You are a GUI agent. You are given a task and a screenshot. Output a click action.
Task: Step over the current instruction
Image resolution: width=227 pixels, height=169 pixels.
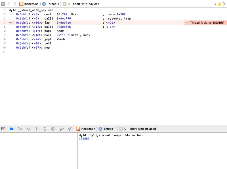click(x=28, y=129)
